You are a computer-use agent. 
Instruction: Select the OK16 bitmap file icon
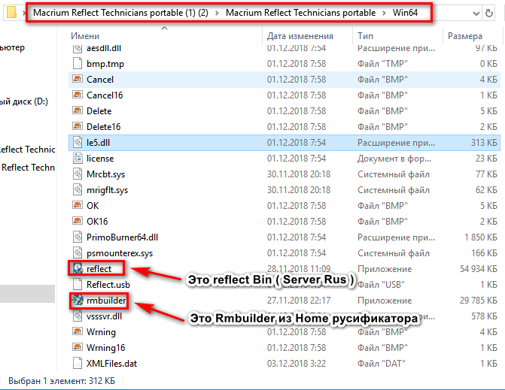click(77, 221)
